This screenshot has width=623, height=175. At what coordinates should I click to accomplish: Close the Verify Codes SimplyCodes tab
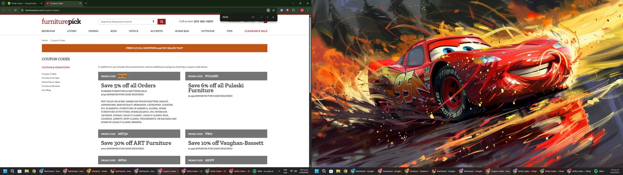42,3
